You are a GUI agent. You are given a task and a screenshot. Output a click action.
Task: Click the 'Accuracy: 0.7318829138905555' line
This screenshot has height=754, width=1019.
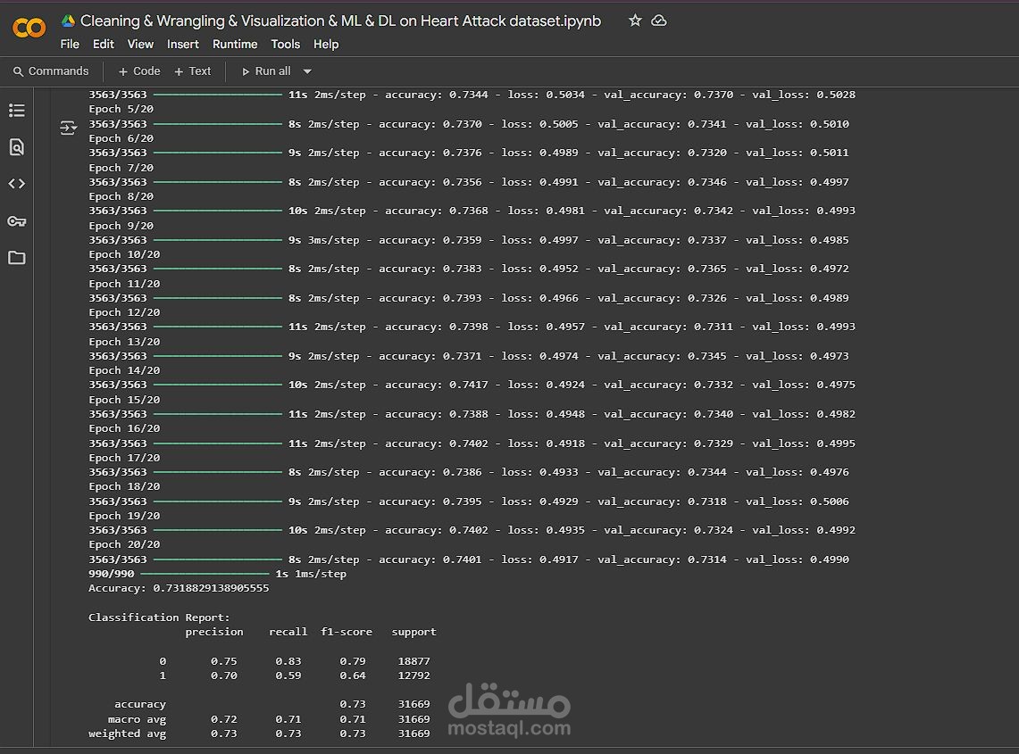click(179, 588)
